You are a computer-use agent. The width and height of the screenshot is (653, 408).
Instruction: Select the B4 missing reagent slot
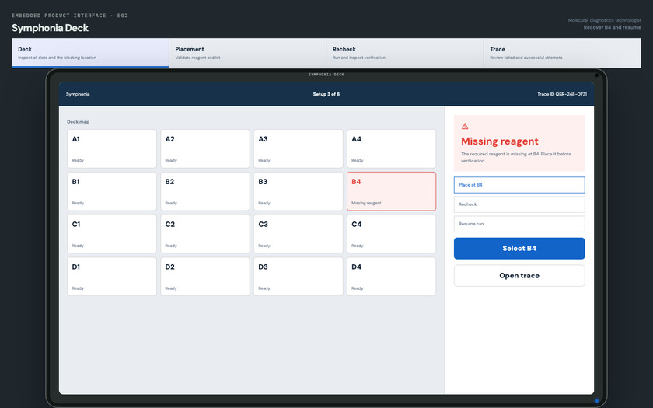(392, 191)
